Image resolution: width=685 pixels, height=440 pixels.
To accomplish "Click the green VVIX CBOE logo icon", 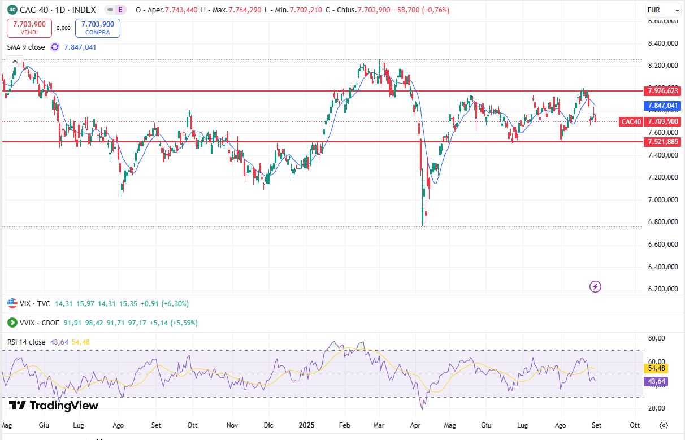I will tap(12, 323).
